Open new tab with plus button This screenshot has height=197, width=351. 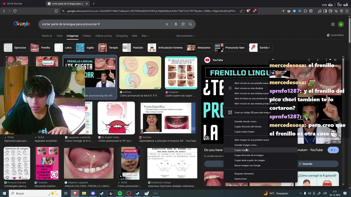[94, 4]
